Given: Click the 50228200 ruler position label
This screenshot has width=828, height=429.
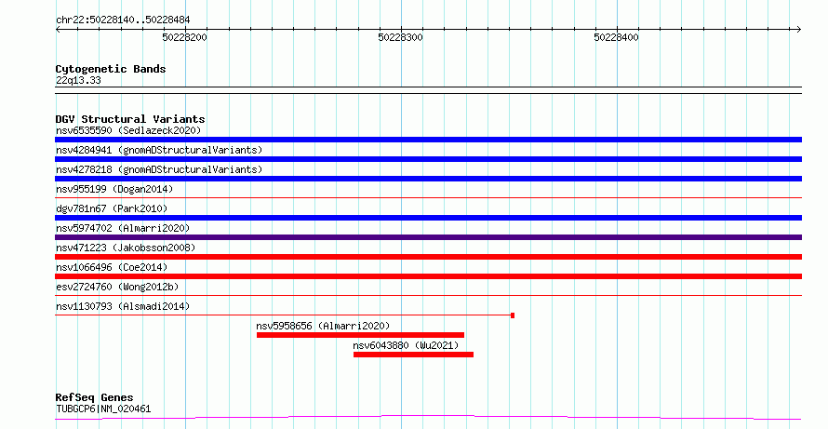Looking at the screenshot, I should [185, 37].
